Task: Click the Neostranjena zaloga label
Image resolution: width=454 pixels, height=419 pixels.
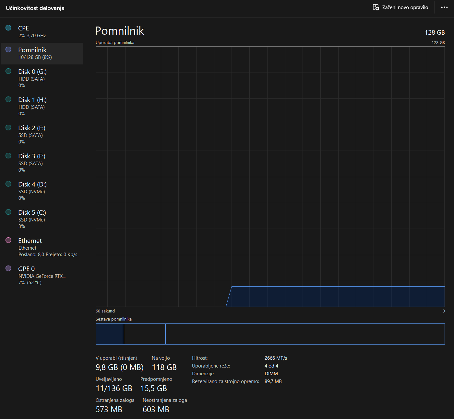Action: [165, 400]
